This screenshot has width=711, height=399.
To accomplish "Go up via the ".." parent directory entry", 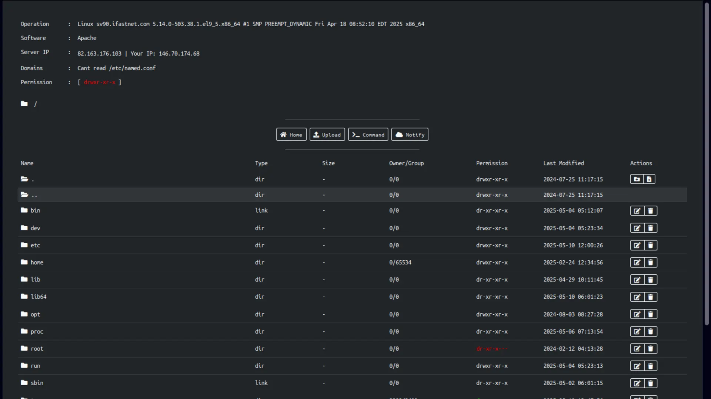I will click(x=34, y=195).
